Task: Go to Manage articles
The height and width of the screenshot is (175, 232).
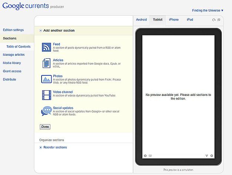Action: point(14,55)
